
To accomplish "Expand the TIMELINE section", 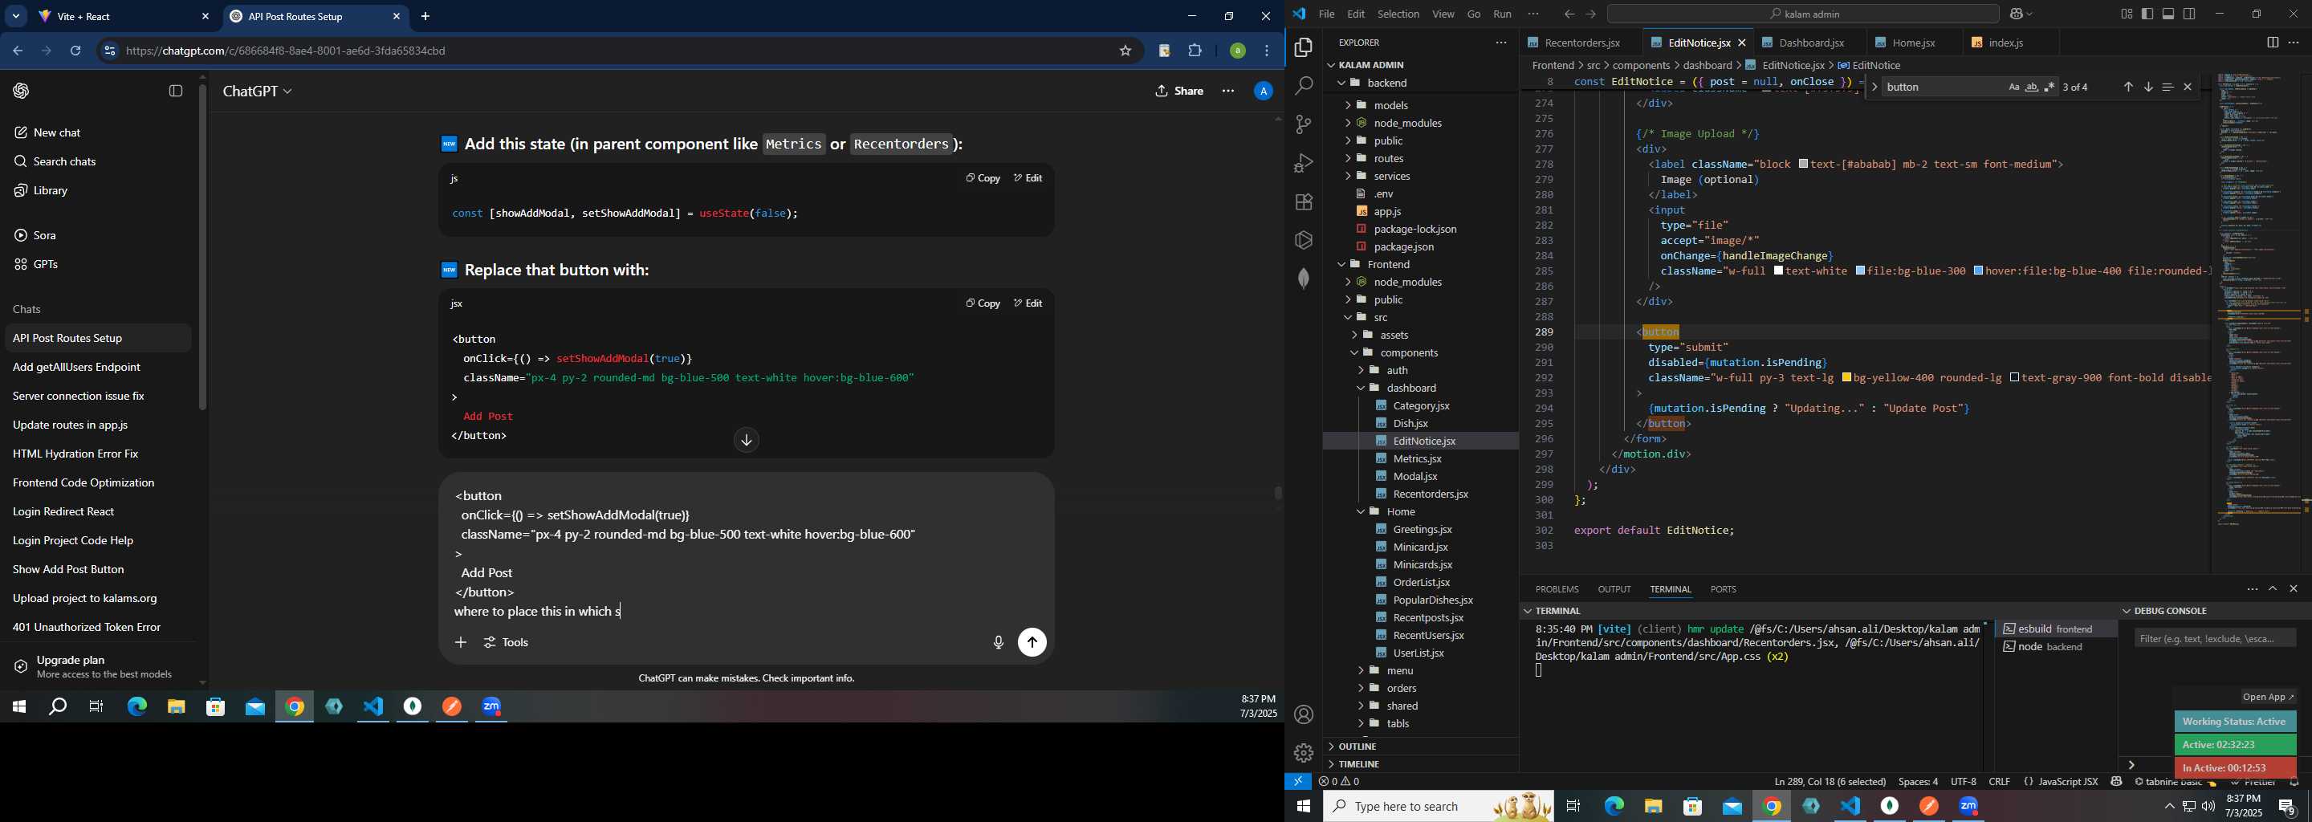I will click(1359, 763).
